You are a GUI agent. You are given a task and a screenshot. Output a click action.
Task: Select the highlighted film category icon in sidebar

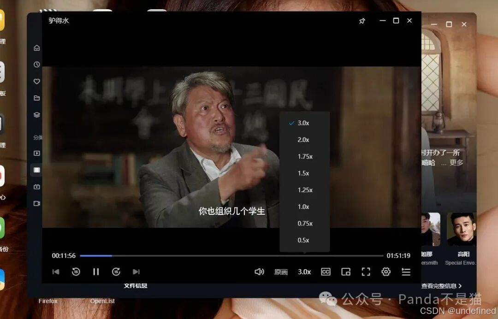37,170
